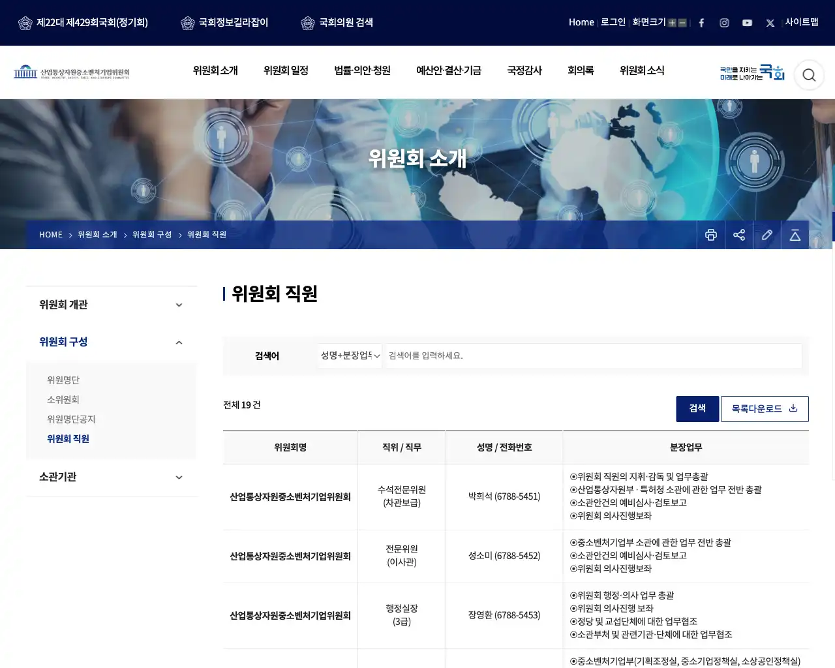Open the Instagram icon link
835x668 pixels.
coord(724,23)
